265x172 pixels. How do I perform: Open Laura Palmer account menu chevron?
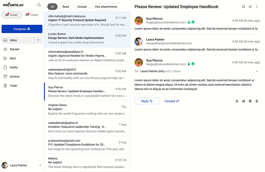click(41, 166)
